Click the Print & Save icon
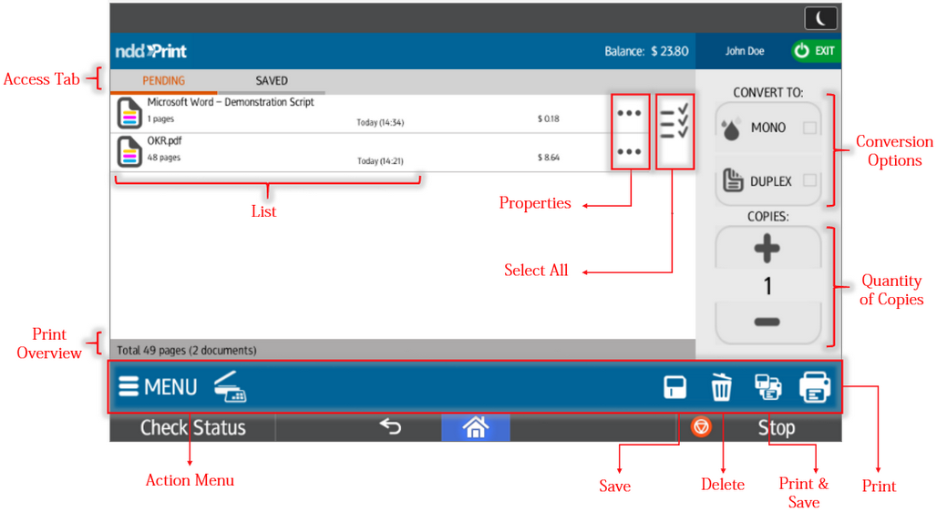 click(768, 387)
